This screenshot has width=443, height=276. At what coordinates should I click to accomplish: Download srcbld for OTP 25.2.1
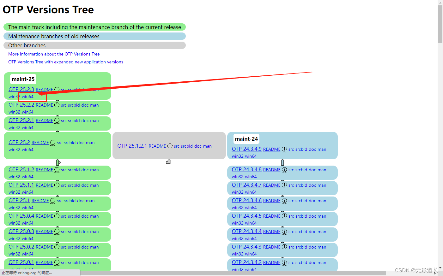[74, 121]
